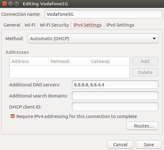Image resolution: width=164 pixels, height=150 pixels.
Task: Switch to IPv6 Settings tab
Action: pos(120,25)
